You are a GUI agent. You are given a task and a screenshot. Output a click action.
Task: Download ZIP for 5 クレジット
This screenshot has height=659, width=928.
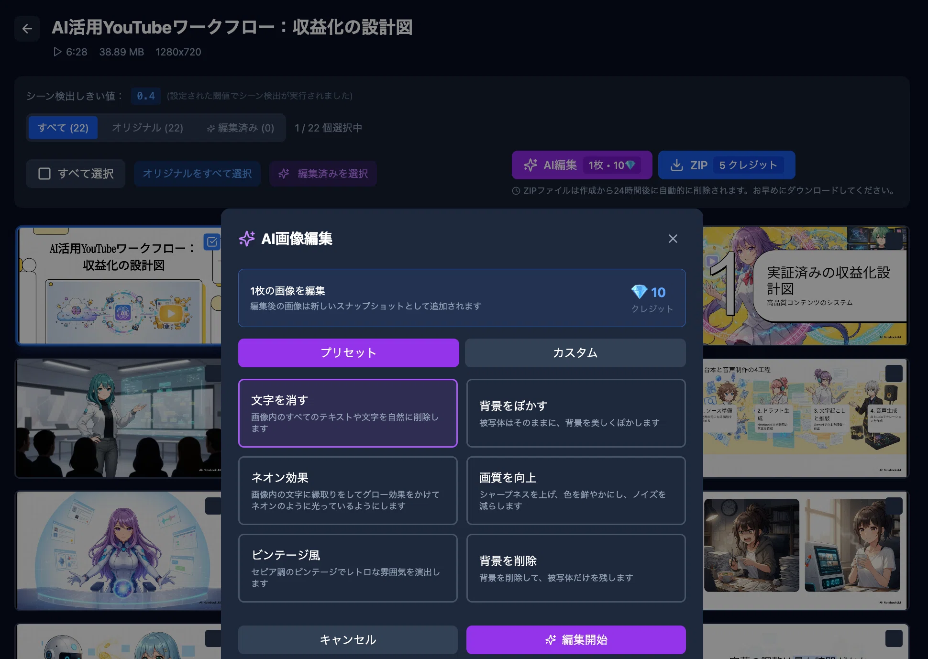[x=727, y=165]
